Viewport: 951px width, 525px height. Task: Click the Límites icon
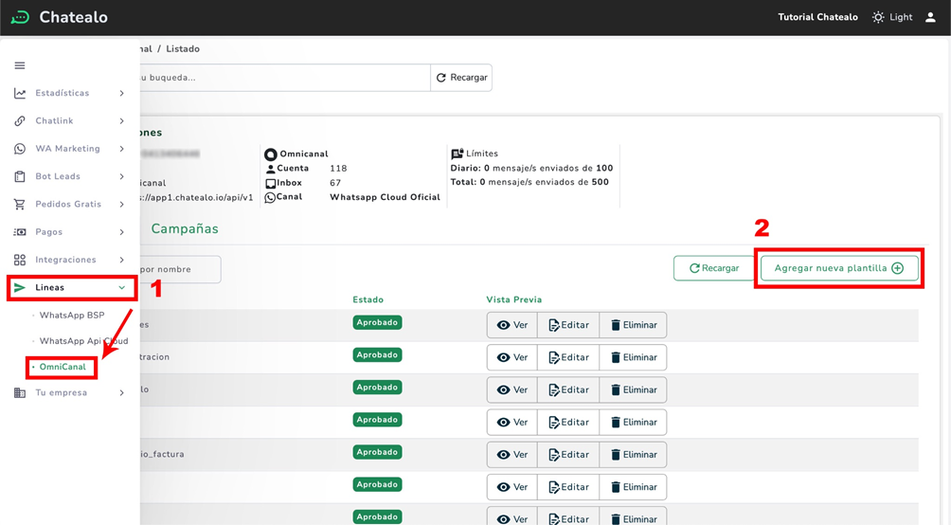[458, 154]
